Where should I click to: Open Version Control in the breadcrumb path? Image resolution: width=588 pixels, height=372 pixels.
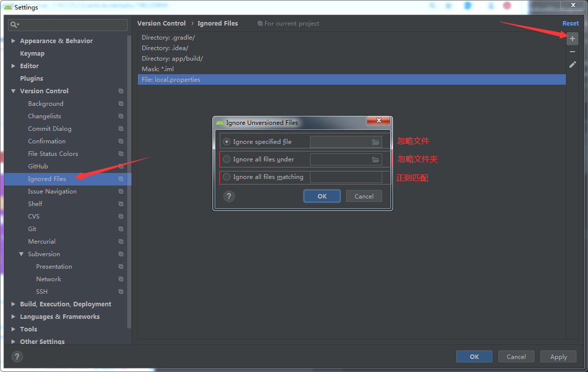(161, 23)
